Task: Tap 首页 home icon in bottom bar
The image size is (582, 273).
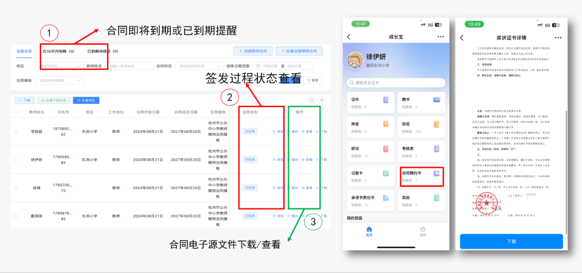Action: (369, 230)
